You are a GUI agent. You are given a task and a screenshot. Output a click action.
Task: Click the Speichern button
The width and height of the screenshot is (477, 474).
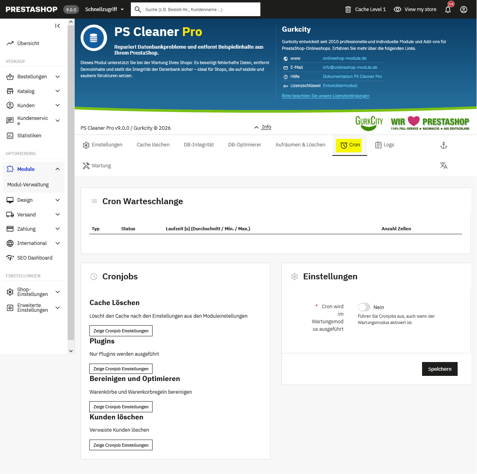point(440,369)
